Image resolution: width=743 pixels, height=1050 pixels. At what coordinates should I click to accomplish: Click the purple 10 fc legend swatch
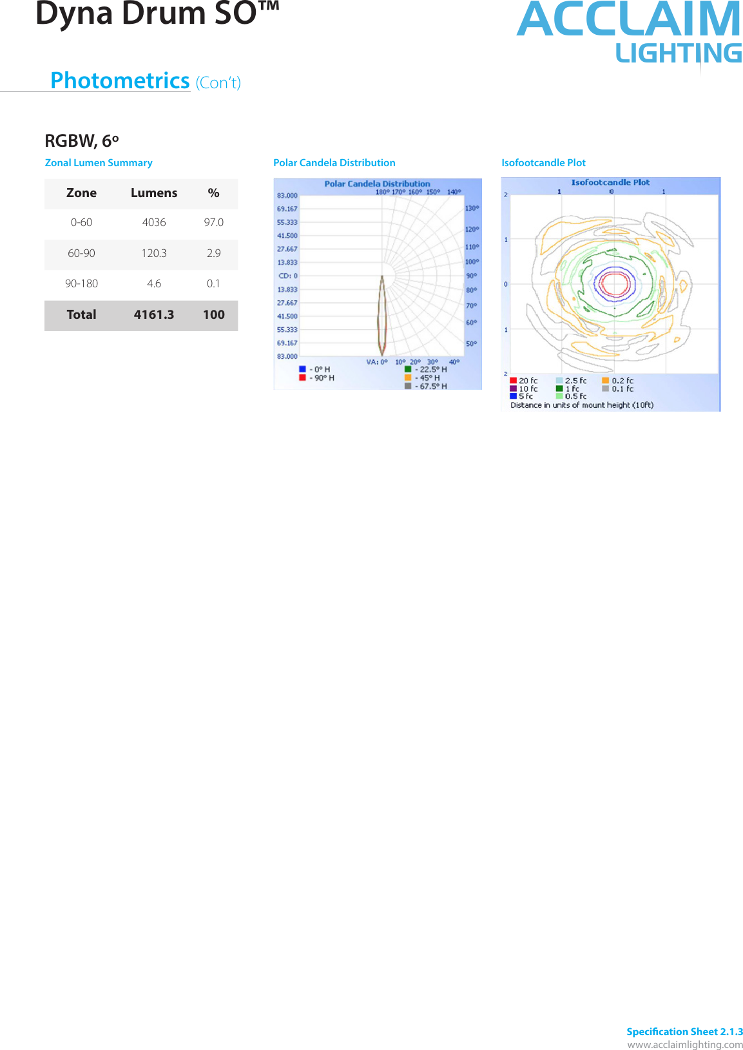coord(513,388)
